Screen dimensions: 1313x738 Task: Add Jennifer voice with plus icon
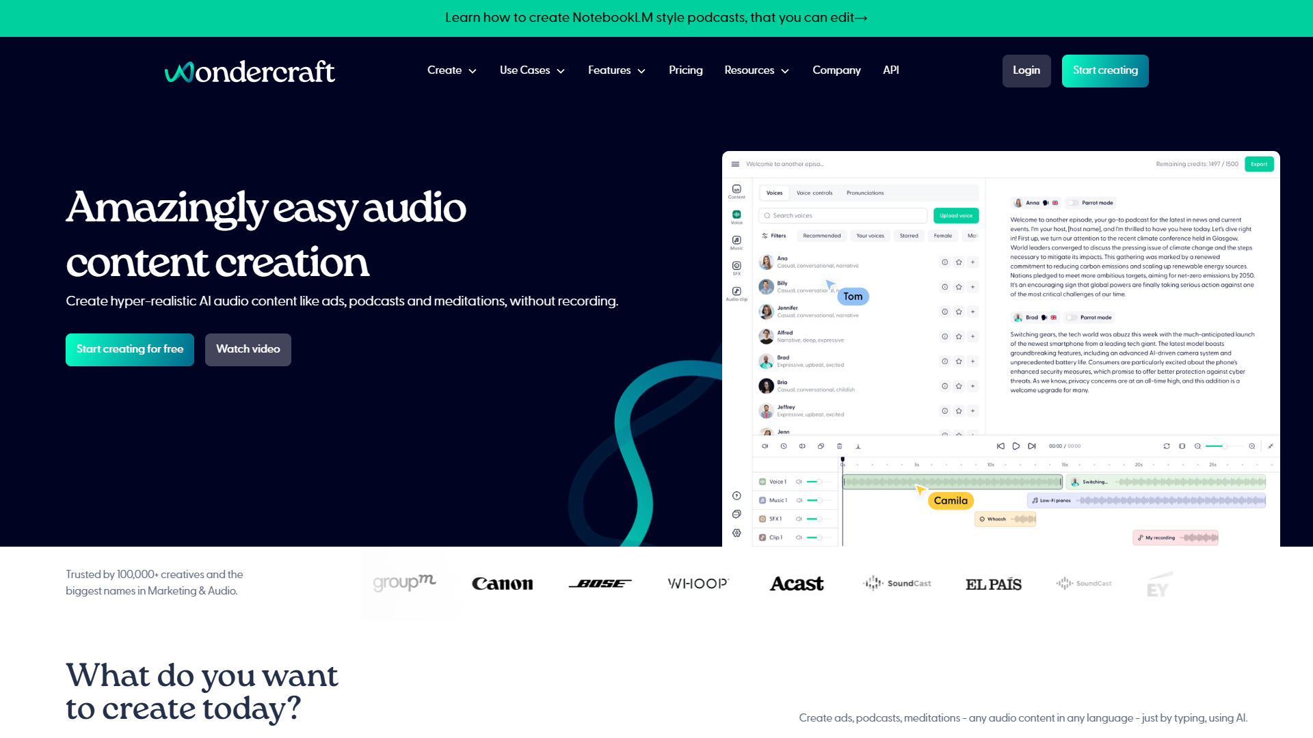[x=972, y=312]
